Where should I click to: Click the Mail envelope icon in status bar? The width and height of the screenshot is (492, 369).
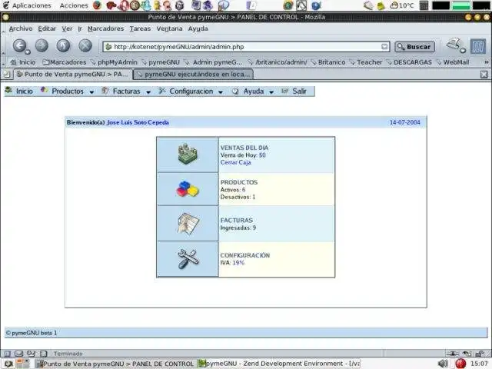pyautogui.click(x=19, y=354)
